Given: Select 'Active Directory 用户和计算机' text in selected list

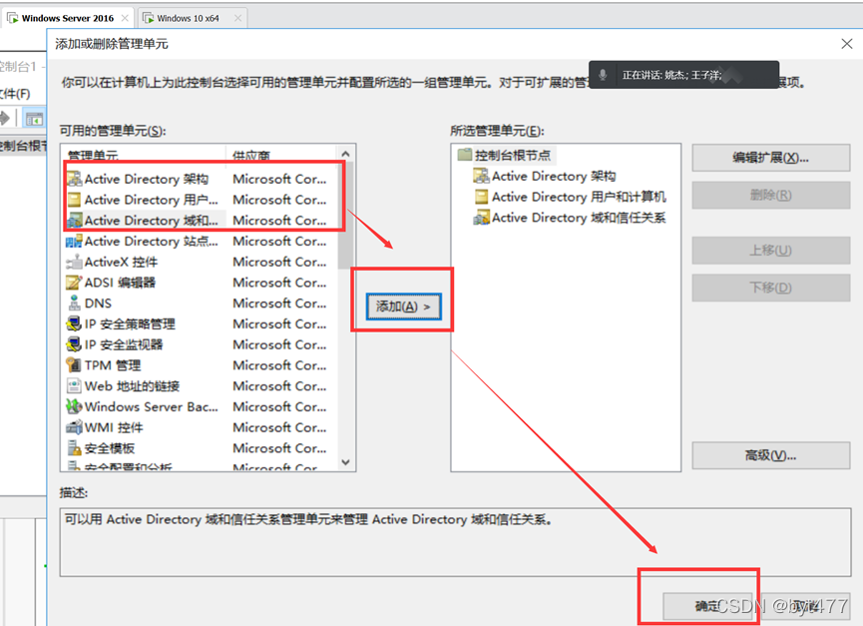Looking at the screenshot, I should (x=579, y=197).
